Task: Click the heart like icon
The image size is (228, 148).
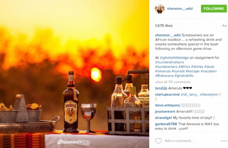Action: click(158, 141)
